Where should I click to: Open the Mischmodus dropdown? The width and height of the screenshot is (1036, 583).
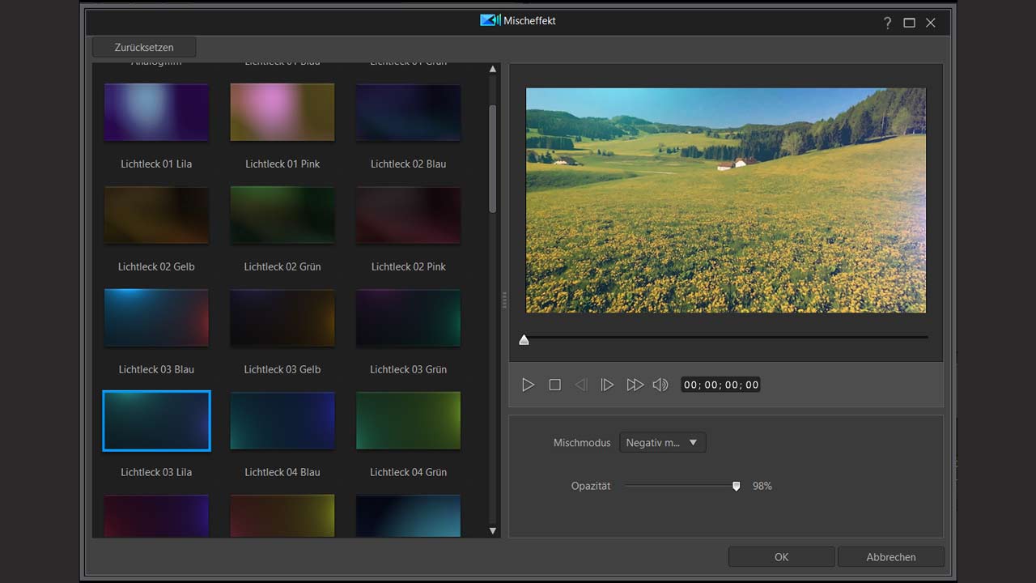click(662, 443)
